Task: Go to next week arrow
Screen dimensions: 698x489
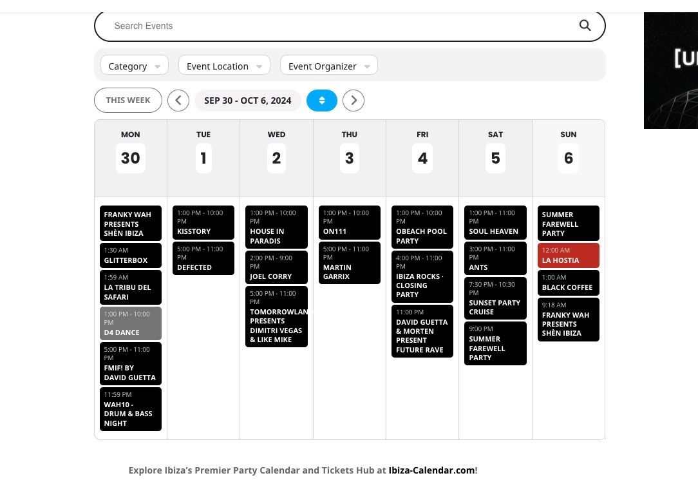Action: pos(354,101)
